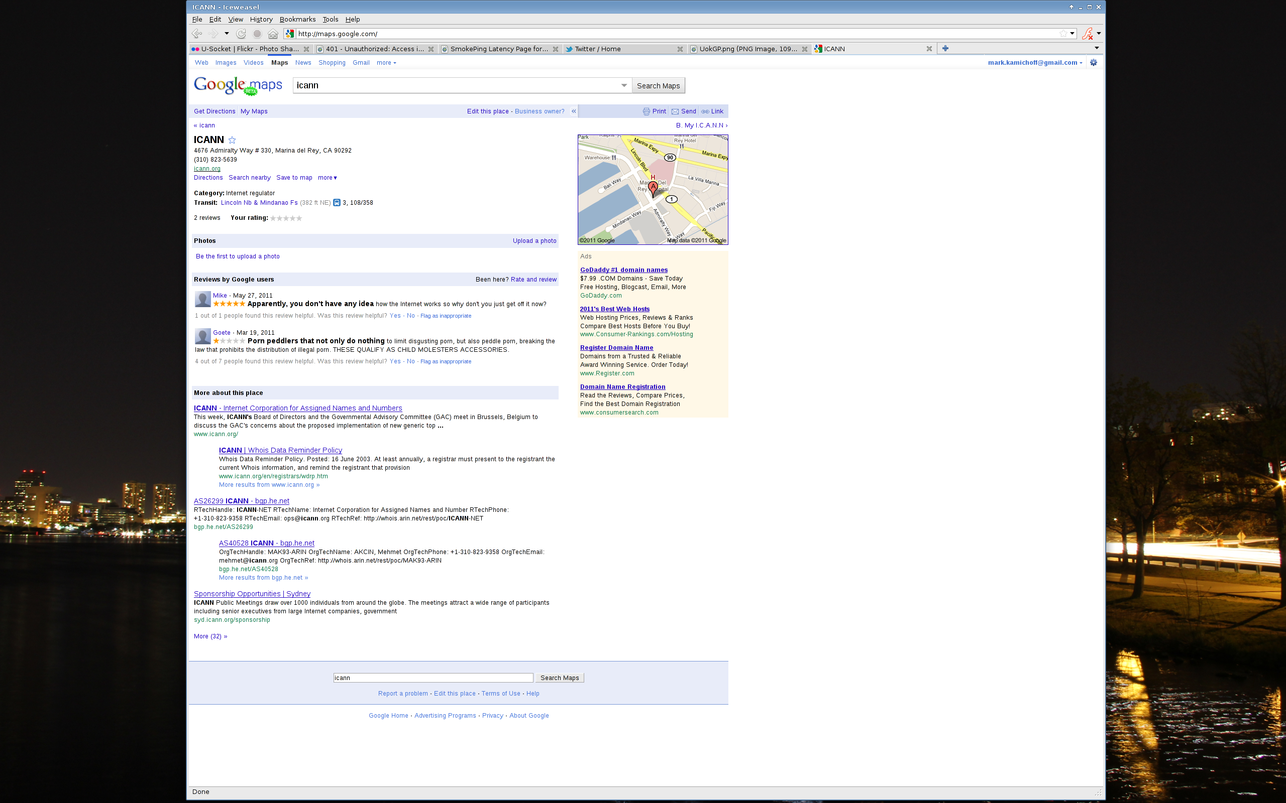Click Upload a photo link

[534, 241]
